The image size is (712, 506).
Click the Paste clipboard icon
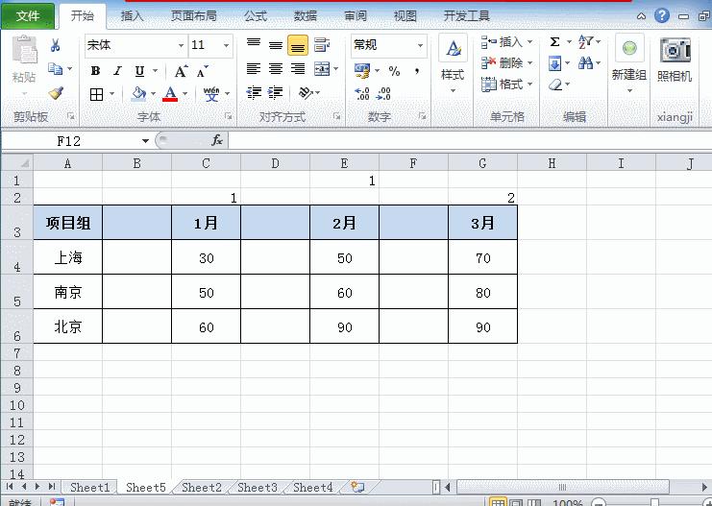25,50
